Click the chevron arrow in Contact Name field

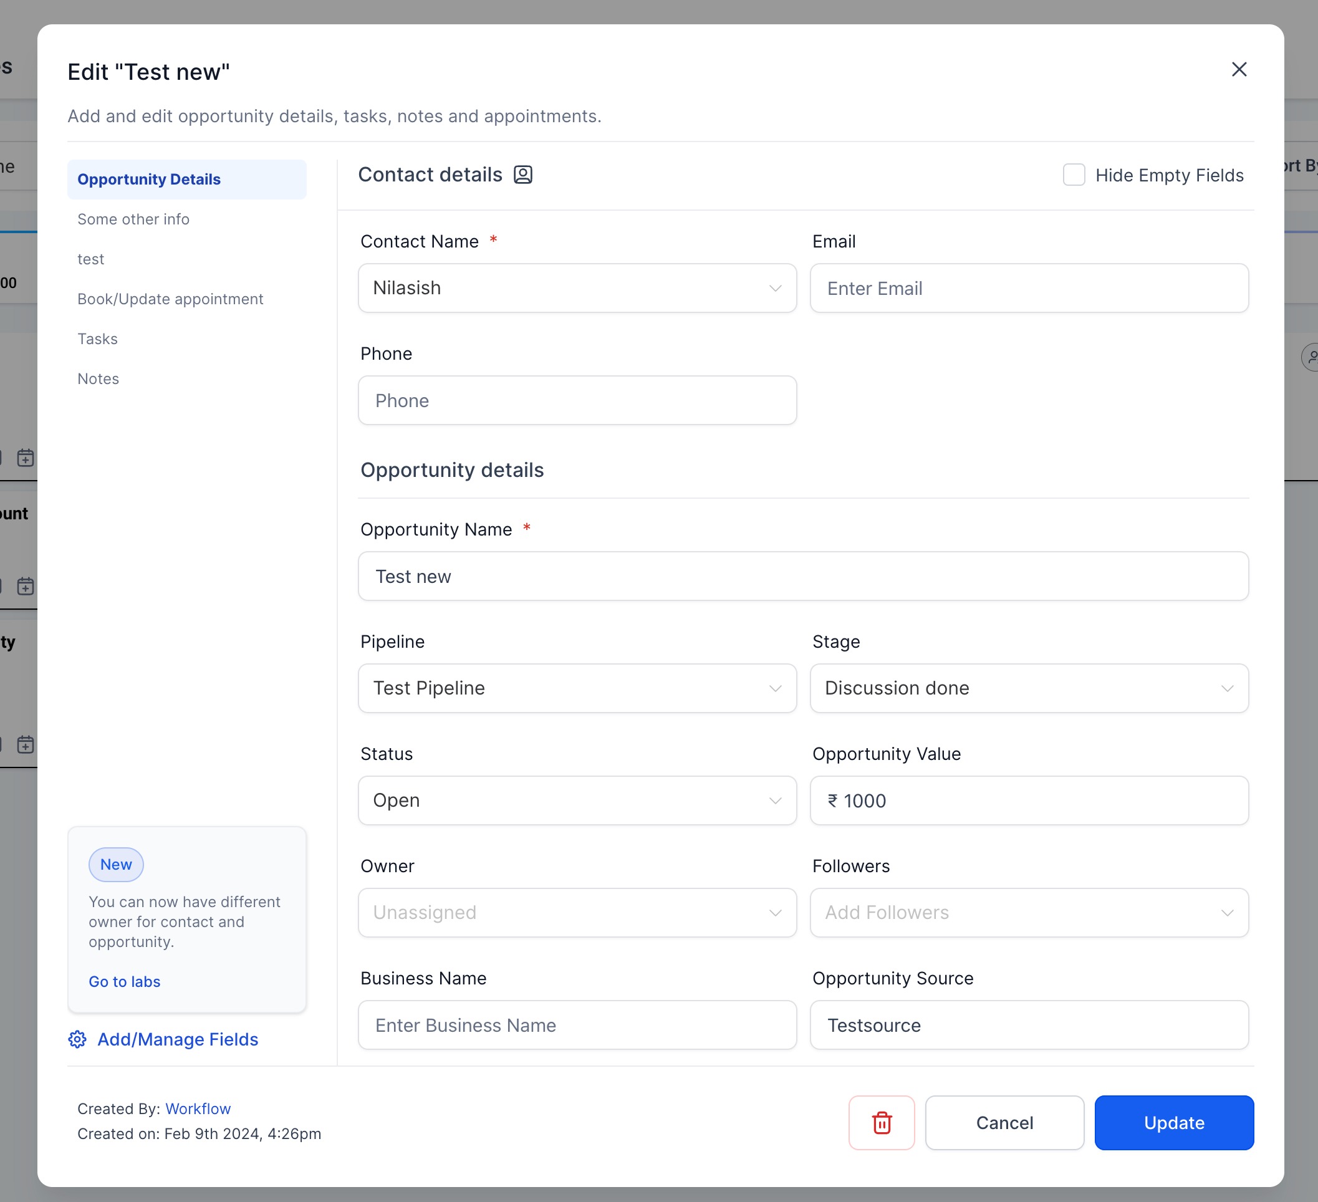[x=775, y=288]
